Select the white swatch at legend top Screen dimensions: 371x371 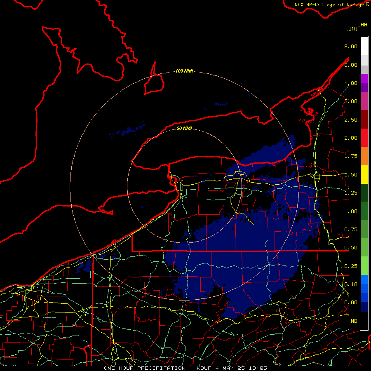364,46
